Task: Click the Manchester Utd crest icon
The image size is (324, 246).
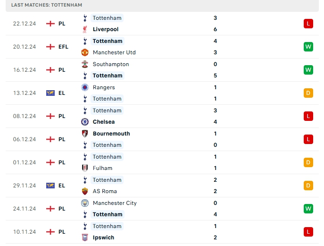Action: pyautogui.click(x=85, y=52)
